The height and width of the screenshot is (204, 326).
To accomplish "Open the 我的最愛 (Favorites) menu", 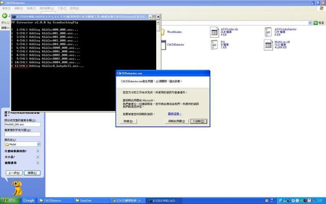I will 46,8.
